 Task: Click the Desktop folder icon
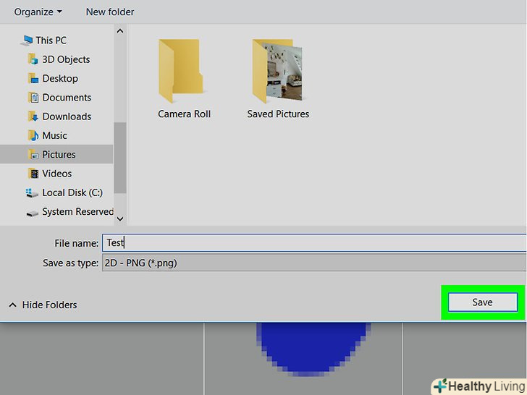pos(33,79)
